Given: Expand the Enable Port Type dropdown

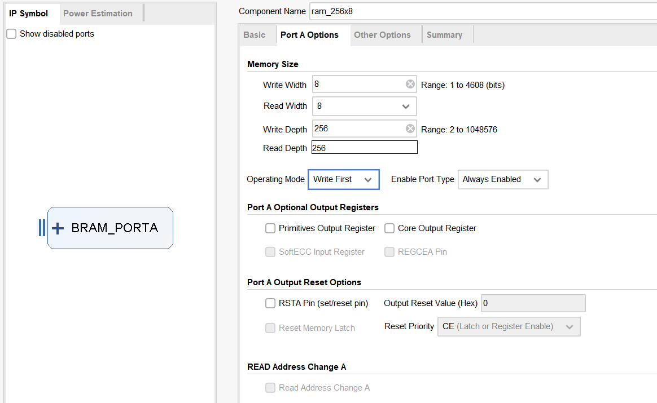Looking at the screenshot, I should click(x=502, y=179).
